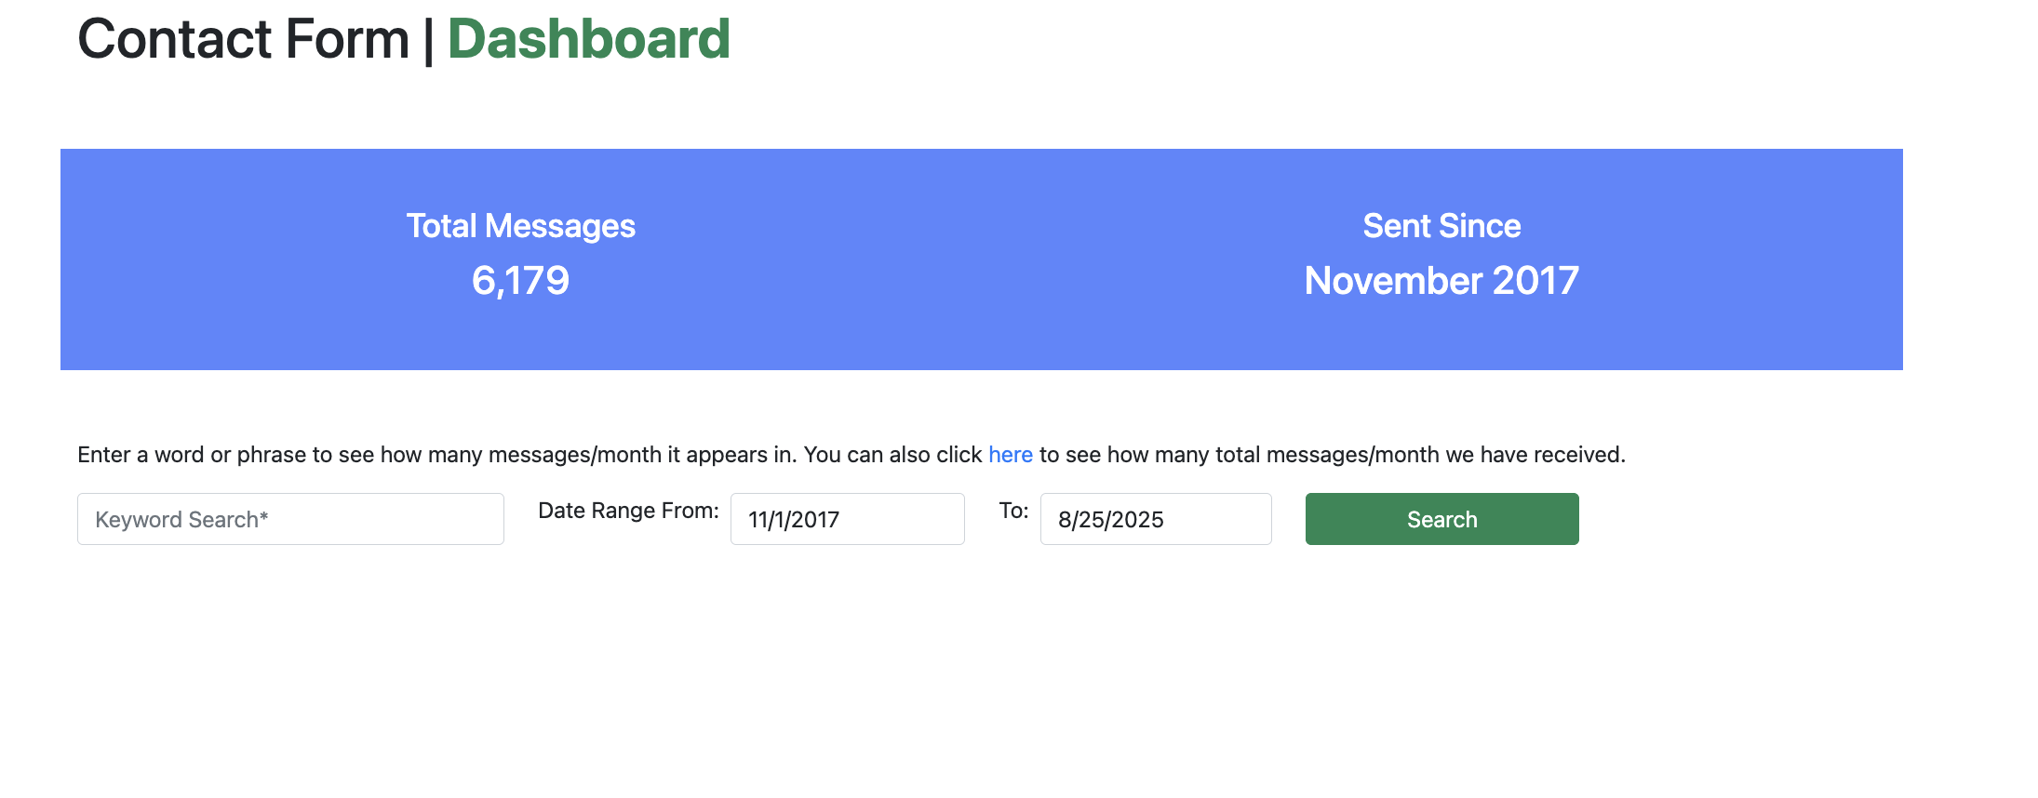Open the 'here' total messages link
The image size is (2038, 798).
coord(1010,455)
